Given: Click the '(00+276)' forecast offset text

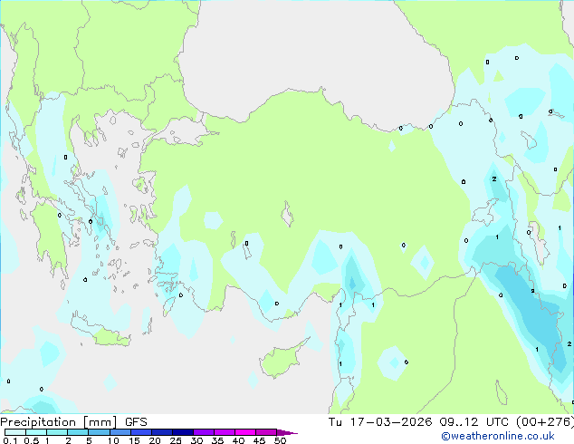Looking at the screenshot, I should tap(545, 422).
